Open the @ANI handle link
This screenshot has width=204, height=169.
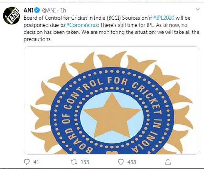tap(49, 10)
